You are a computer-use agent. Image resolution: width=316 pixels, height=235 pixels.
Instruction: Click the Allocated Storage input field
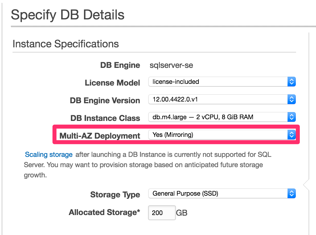click(x=162, y=212)
